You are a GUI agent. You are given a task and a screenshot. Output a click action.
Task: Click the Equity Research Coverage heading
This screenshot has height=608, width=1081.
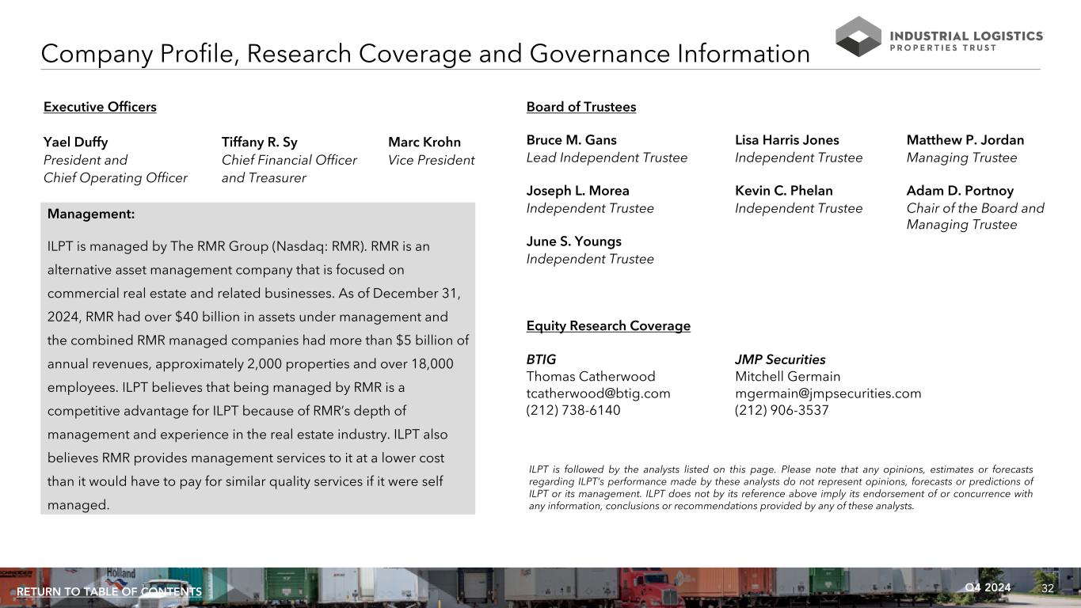click(607, 326)
